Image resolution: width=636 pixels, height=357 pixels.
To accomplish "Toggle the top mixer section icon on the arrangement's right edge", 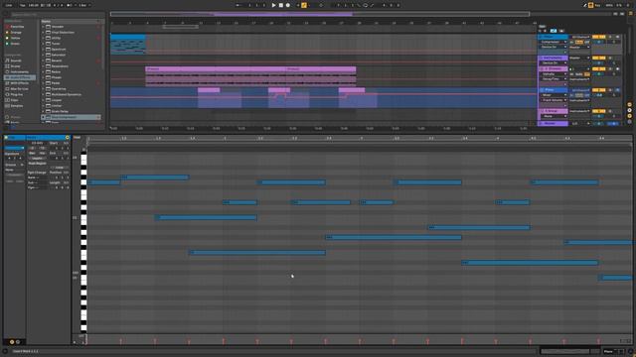I will pyautogui.click(x=629, y=105).
